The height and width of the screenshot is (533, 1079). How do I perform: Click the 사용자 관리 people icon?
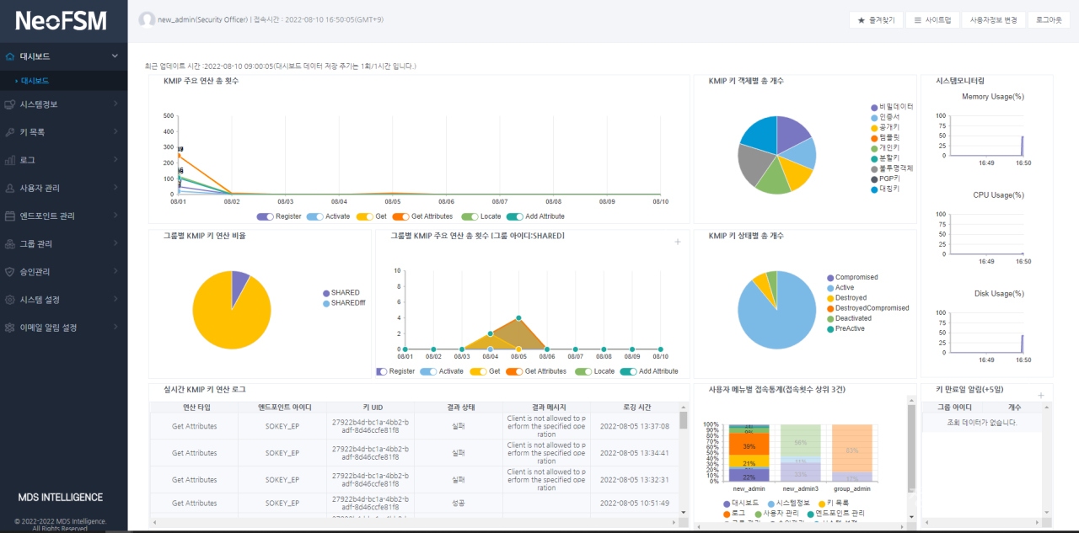[10, 188]
